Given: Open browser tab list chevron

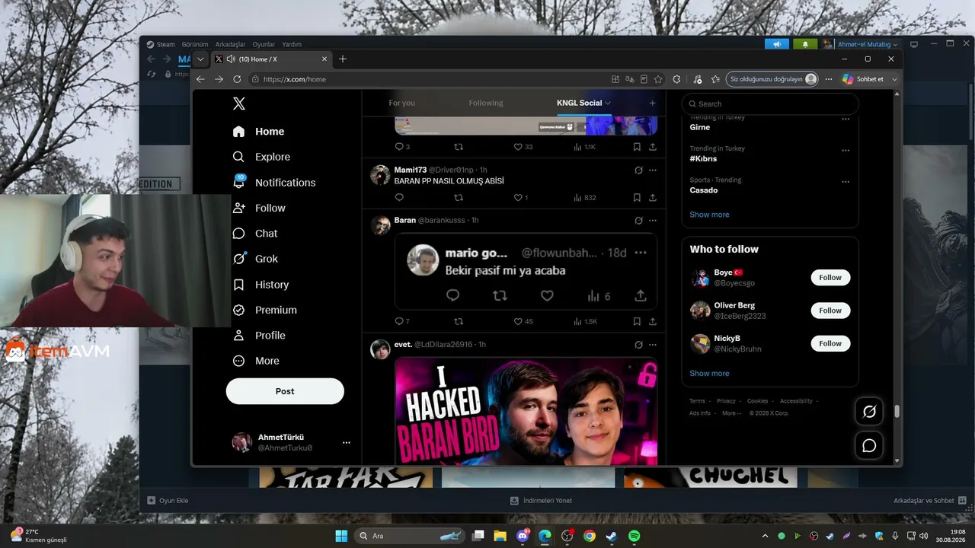Looking at the screenshot, I should click(x=200, y=59).
